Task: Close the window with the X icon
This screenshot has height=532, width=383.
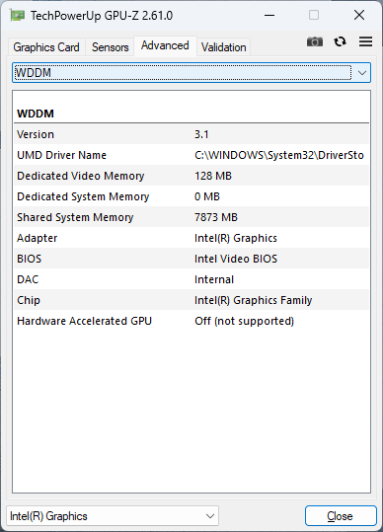Action: pos(359,15)
